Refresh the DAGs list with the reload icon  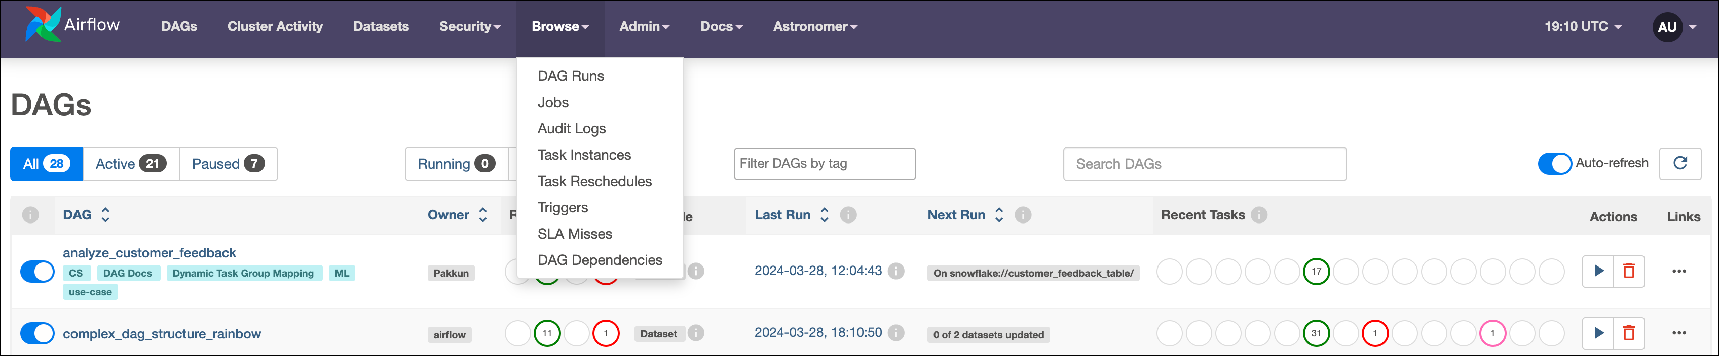tap(1681, 164)
